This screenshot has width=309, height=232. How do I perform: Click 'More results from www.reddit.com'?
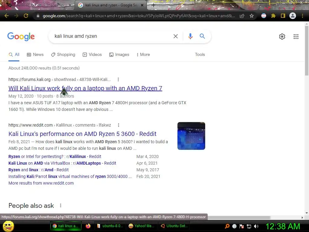41,183
